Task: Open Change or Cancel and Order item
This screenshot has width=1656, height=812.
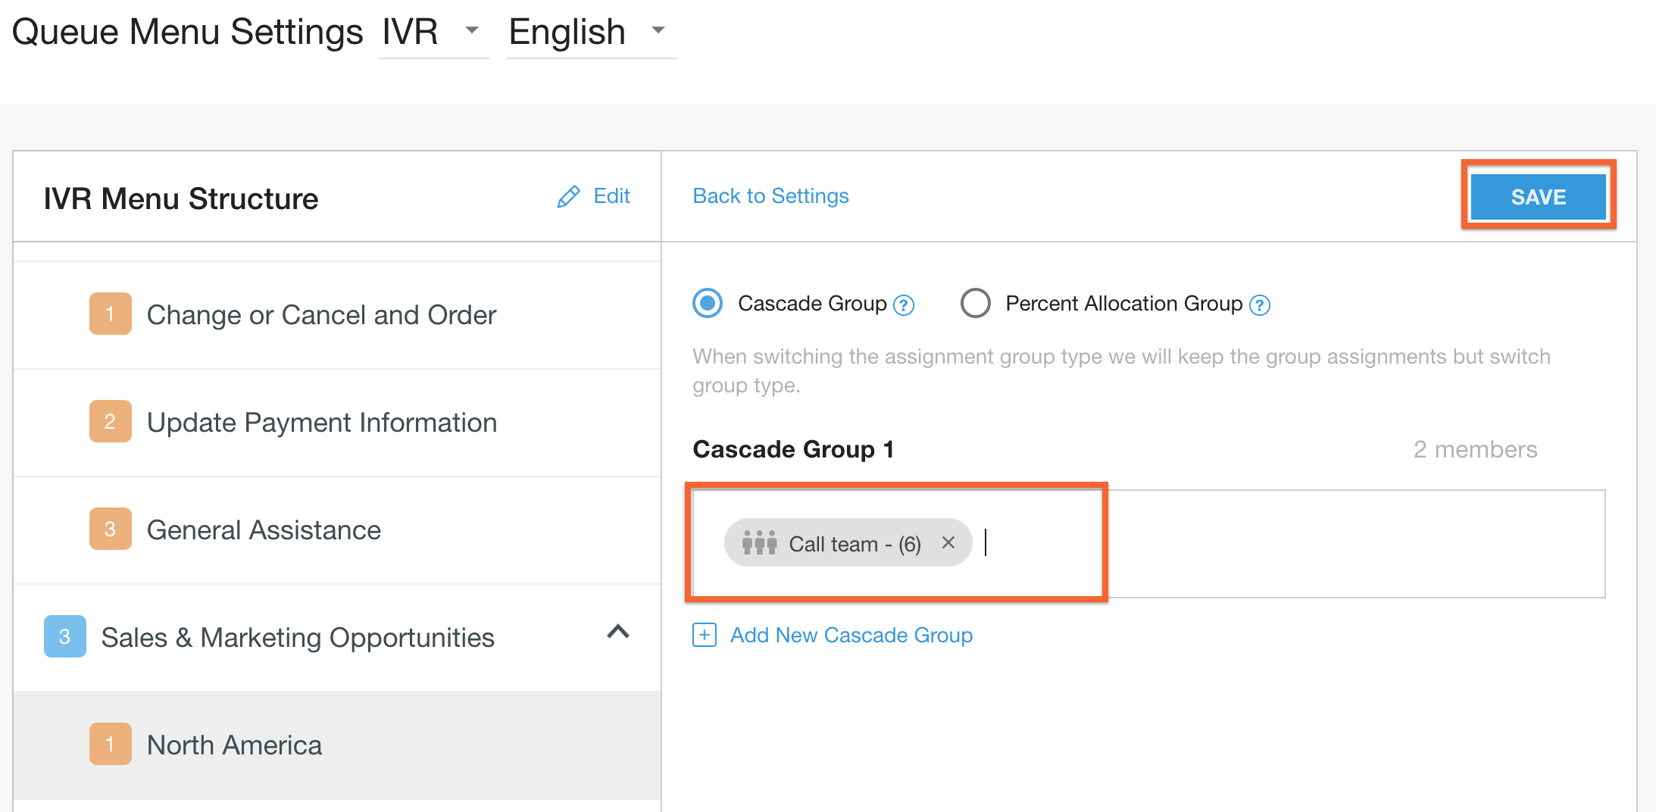Action: click(x=321, y=315)
